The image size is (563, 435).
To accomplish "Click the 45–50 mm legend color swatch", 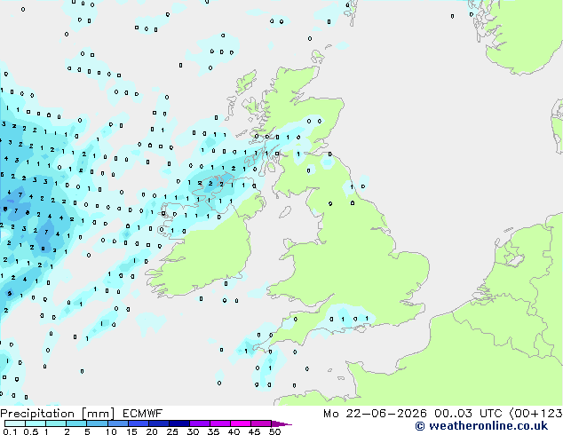I will 261,423.
